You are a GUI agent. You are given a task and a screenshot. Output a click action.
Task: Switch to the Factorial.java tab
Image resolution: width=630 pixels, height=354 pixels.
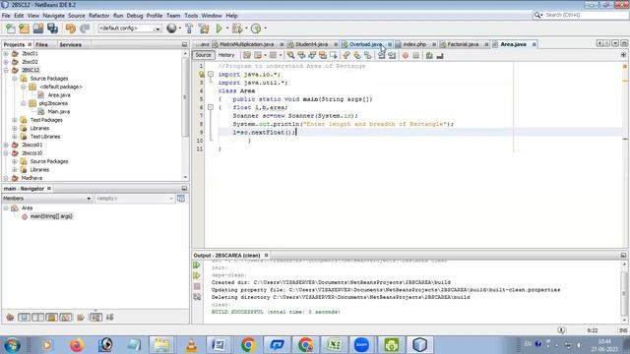[x=463, y=44]
